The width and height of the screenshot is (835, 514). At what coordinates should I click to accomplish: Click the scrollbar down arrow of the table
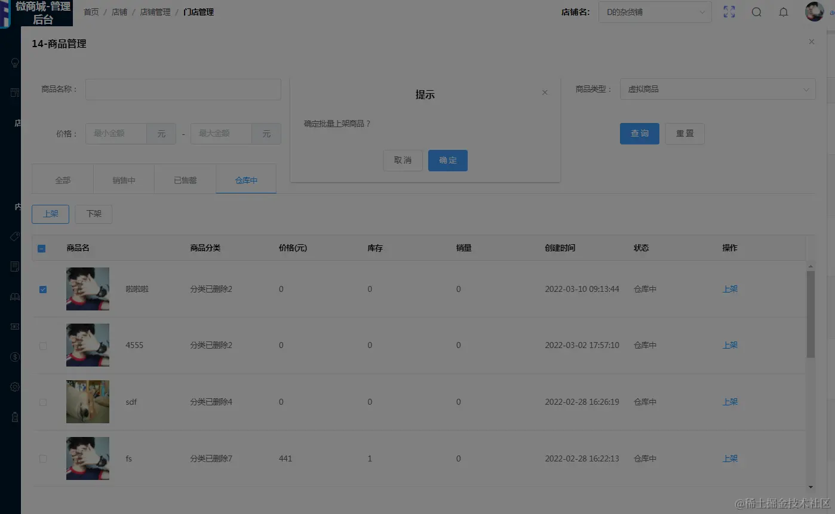pyautogui.click(x=811, y=488)
